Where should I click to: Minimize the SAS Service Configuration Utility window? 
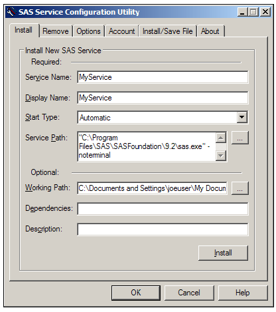(242, 12)
